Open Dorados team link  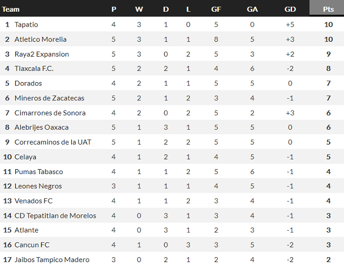(28, 83)
